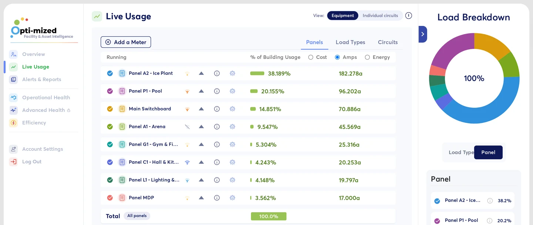
Task: Select the Amps radio button
Action: pos(338,57)
